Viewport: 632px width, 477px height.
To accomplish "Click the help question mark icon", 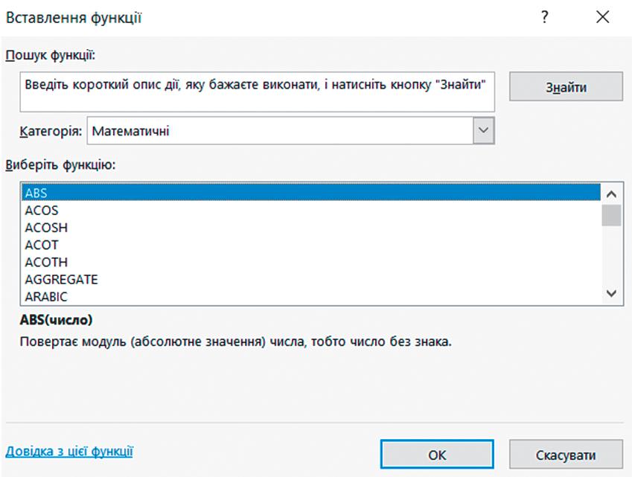I will tap(545, 18).
